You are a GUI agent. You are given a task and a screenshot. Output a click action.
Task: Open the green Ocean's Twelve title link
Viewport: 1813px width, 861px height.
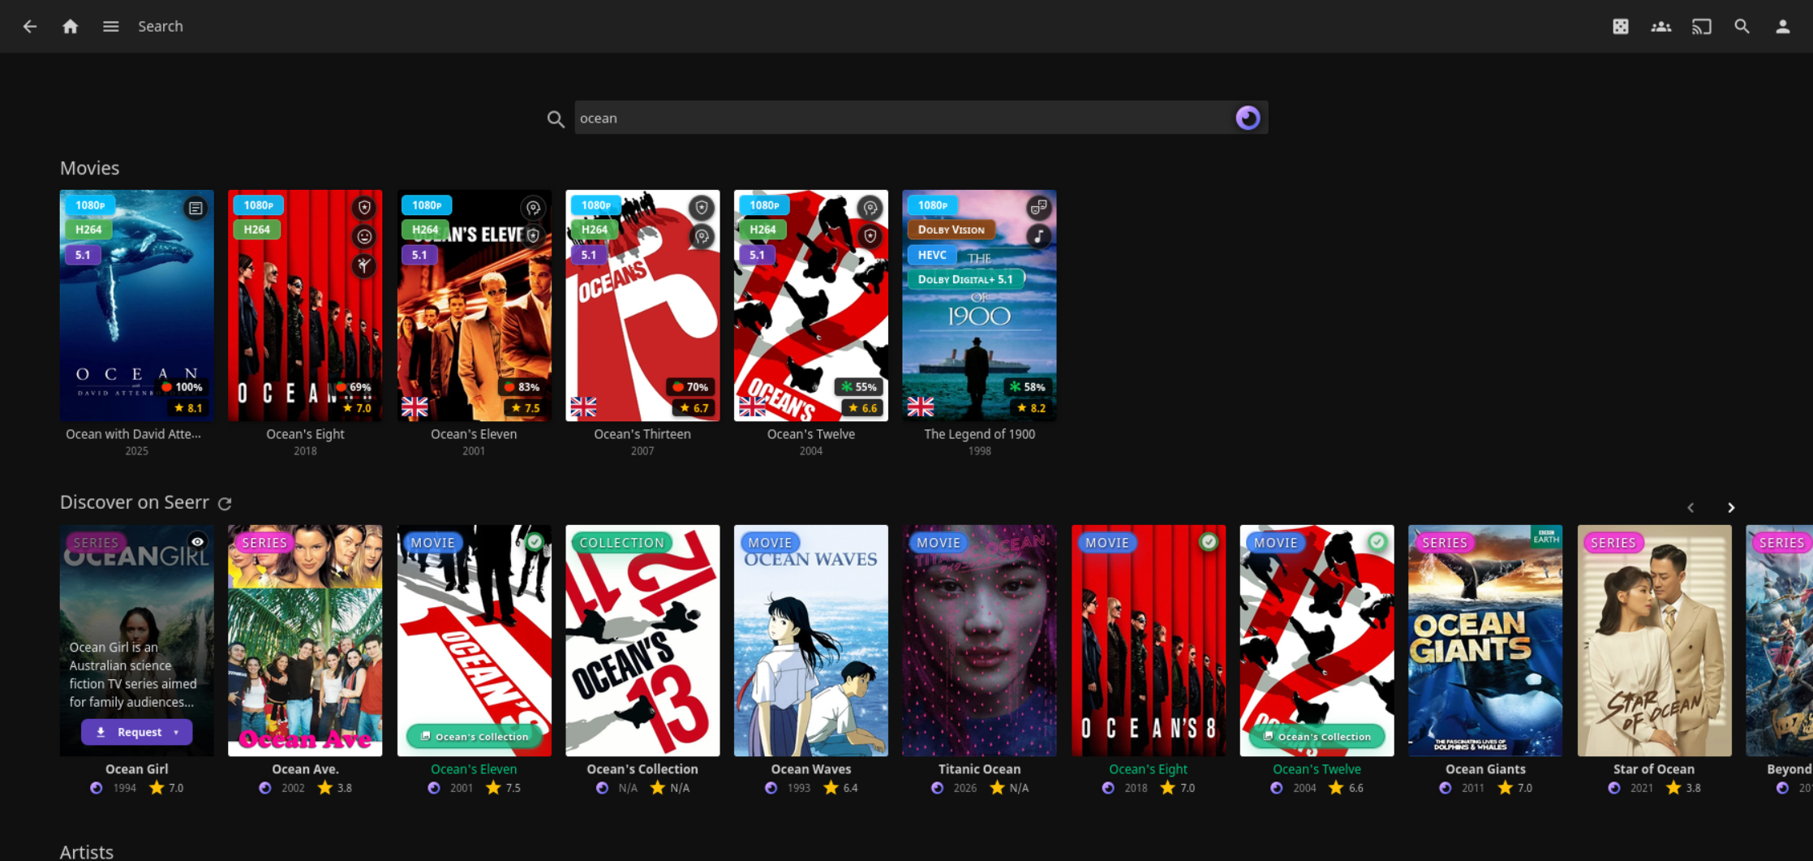[x=1317, y=768]
